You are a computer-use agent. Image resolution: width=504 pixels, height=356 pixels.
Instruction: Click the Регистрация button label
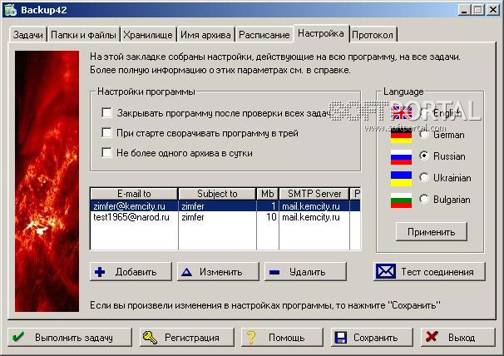click(192, 338)
